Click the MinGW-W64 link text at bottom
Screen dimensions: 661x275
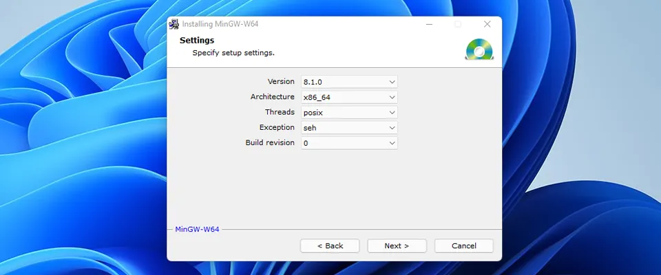198,230
